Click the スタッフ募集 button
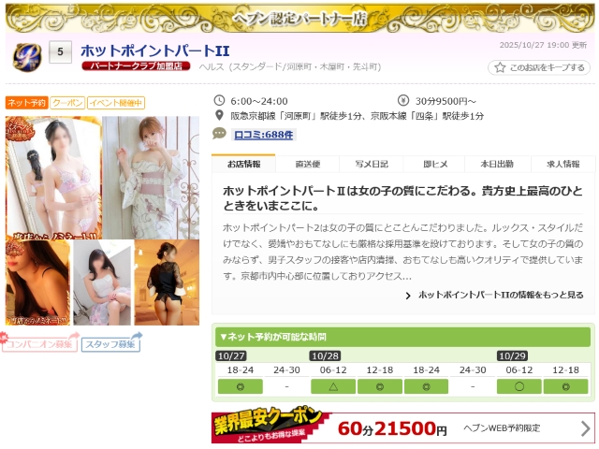 click(x=110, y=344)
